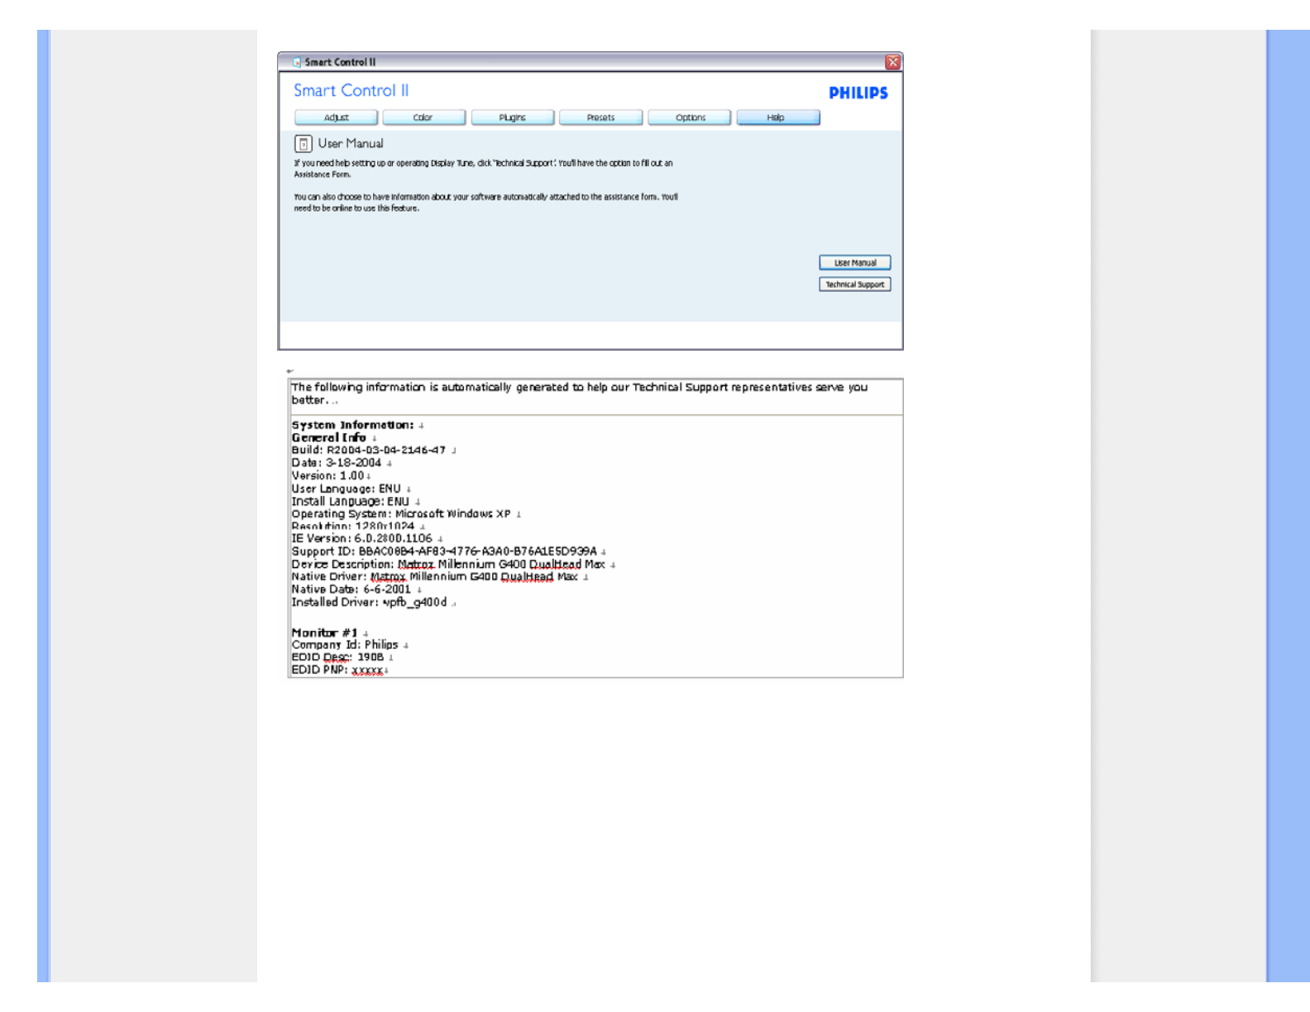The width and height of the screenshot is (1310, 1012).
Task: Click the Technical Support button
Action: click(854, 284)
